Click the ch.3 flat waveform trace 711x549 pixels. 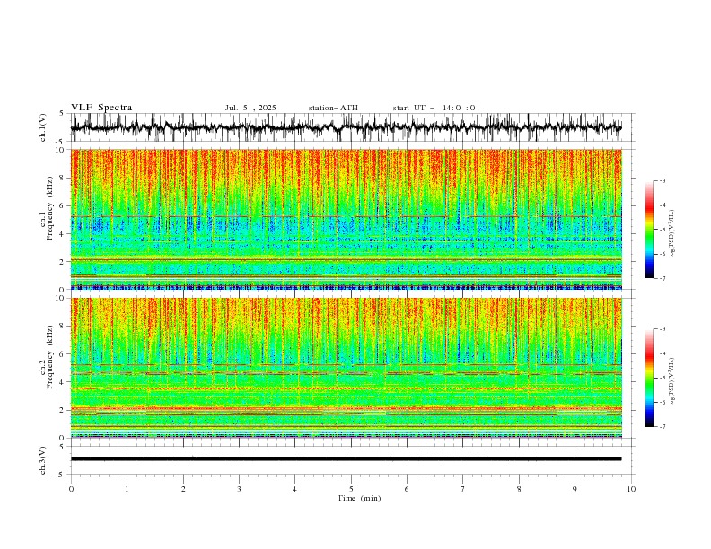346,459
